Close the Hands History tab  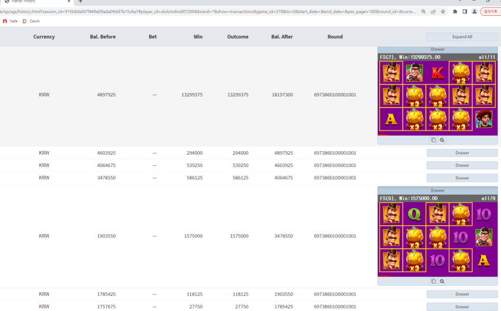[69, 1]
